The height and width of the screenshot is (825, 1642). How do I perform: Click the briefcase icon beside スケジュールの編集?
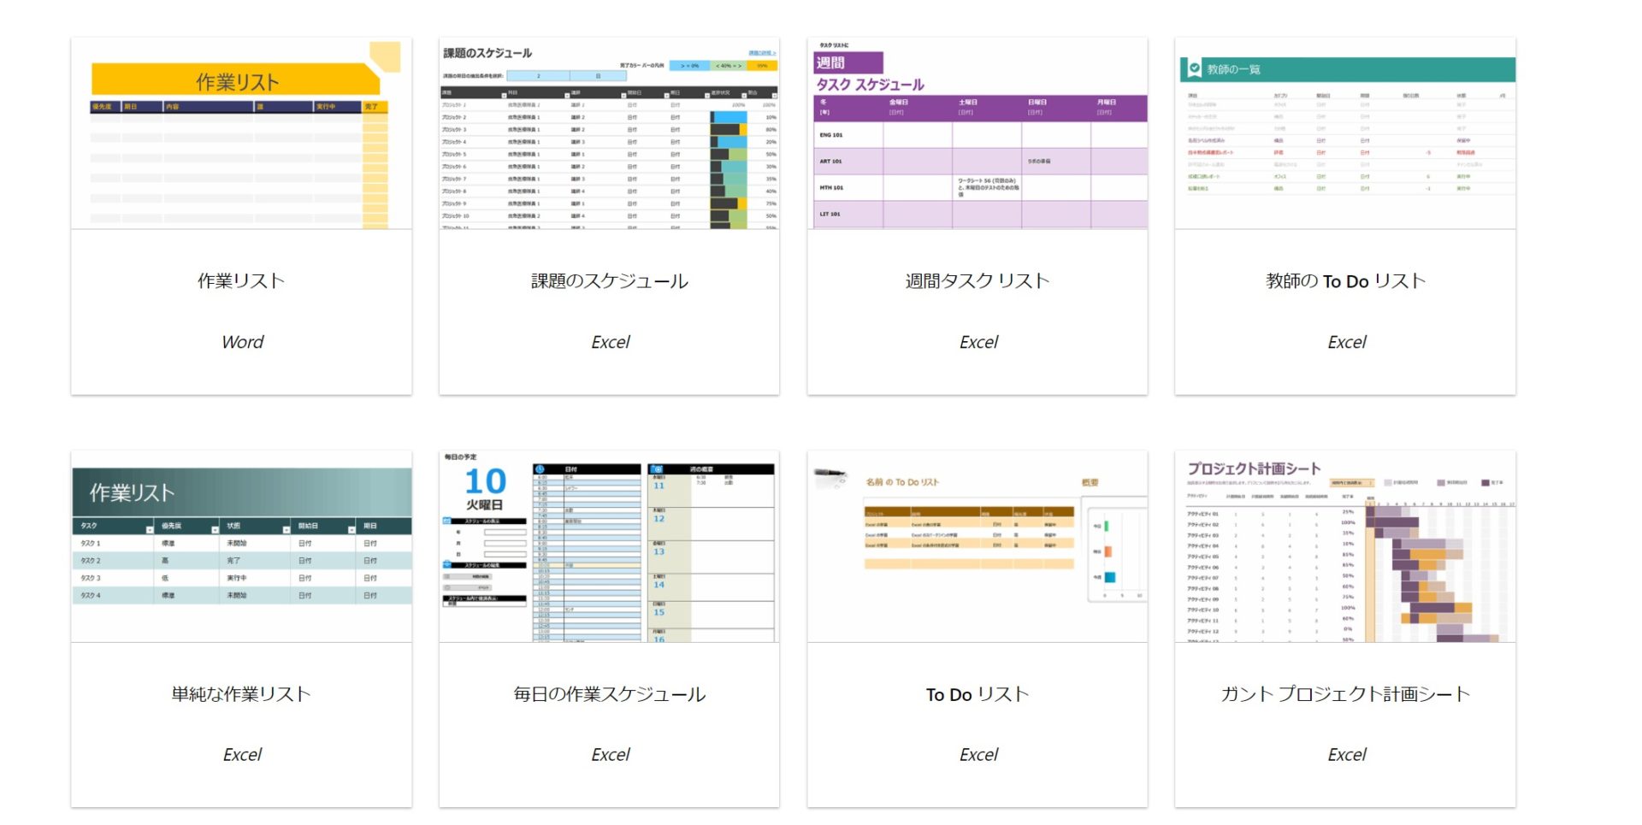pyautogui.click(x=447, y=564)
